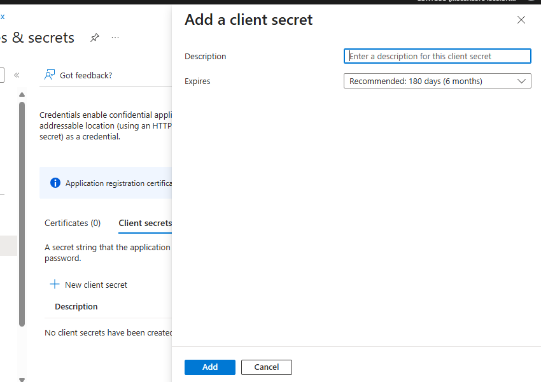
Task: Click the chevron on the Expires combo box
Action: click(523, 81)
